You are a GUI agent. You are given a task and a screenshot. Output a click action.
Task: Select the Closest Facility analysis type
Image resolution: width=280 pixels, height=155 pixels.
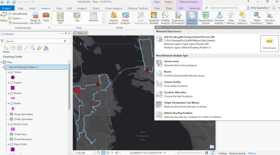tap(217, 84)
